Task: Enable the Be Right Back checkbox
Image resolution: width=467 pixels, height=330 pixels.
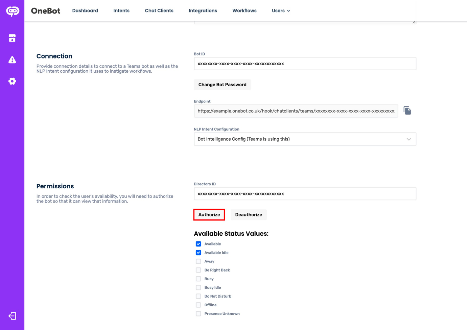Action: pyautogui.click(x=199, y=270)
